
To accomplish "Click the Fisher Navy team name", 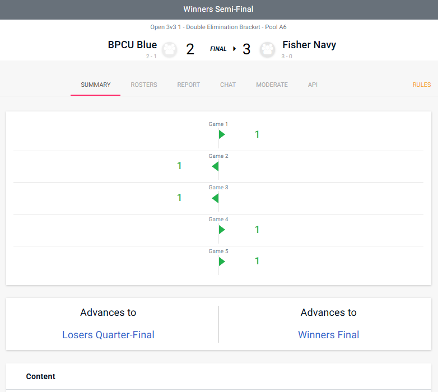I will [x=309, y=45].
